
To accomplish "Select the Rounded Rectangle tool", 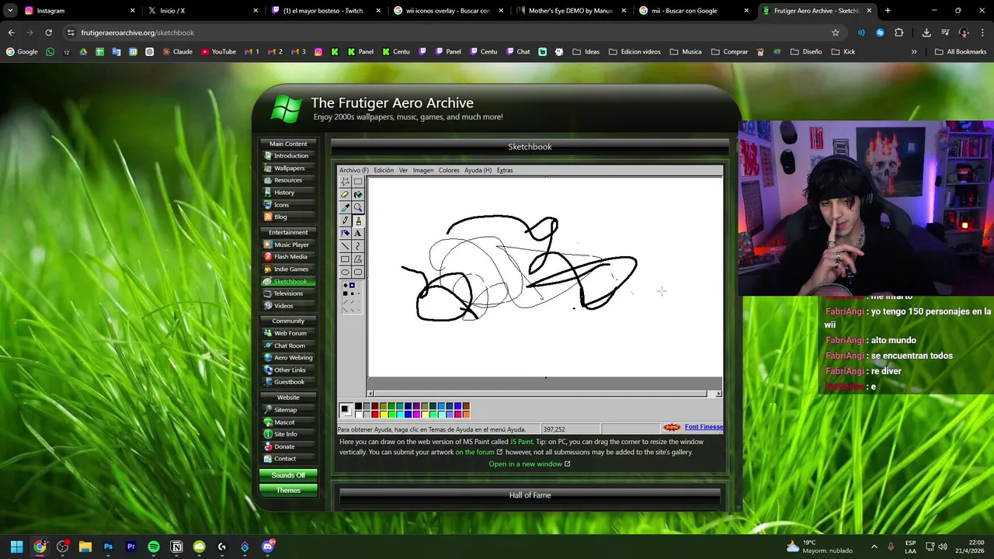I will pyautogui.click(x=358, y=272).
